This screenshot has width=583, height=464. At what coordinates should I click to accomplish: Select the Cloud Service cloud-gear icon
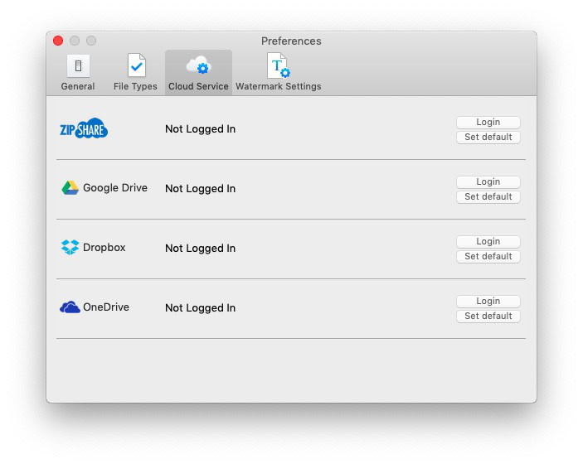coord(198,65)
